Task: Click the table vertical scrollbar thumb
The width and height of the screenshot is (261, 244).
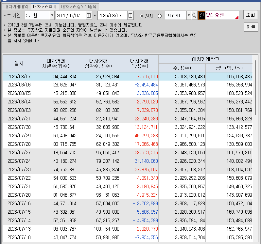Action: pyautogui.click(x=255, y=88)
